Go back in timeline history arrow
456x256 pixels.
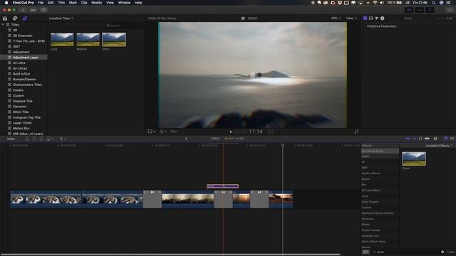[x=186, y=139]
